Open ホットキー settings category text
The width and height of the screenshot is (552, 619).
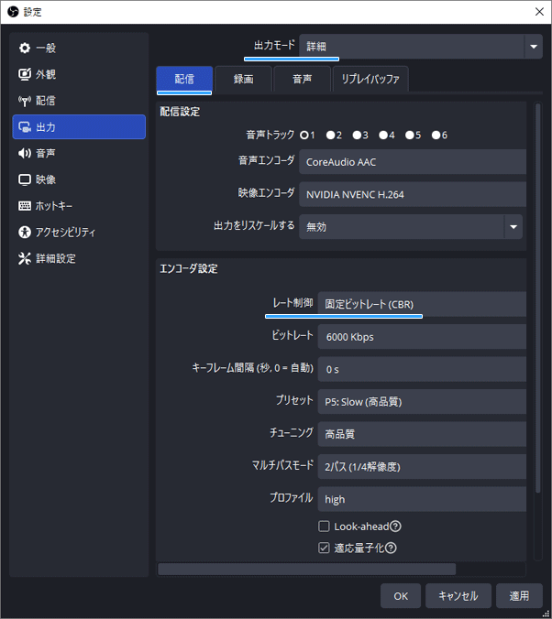(54, 206)
